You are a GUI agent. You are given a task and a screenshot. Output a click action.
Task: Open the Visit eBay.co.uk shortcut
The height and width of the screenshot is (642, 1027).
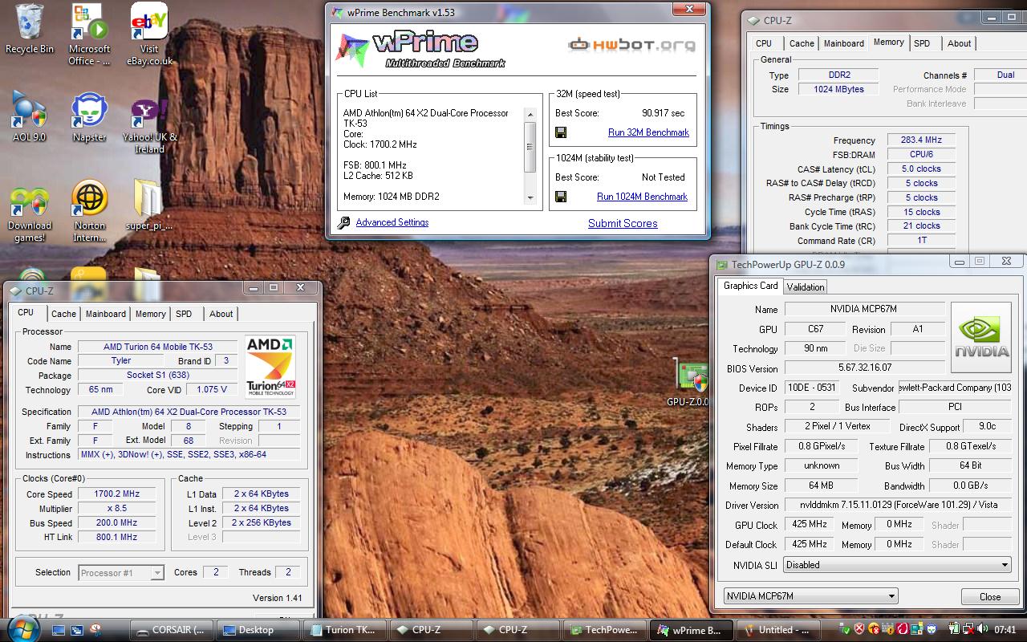[149, 35]
